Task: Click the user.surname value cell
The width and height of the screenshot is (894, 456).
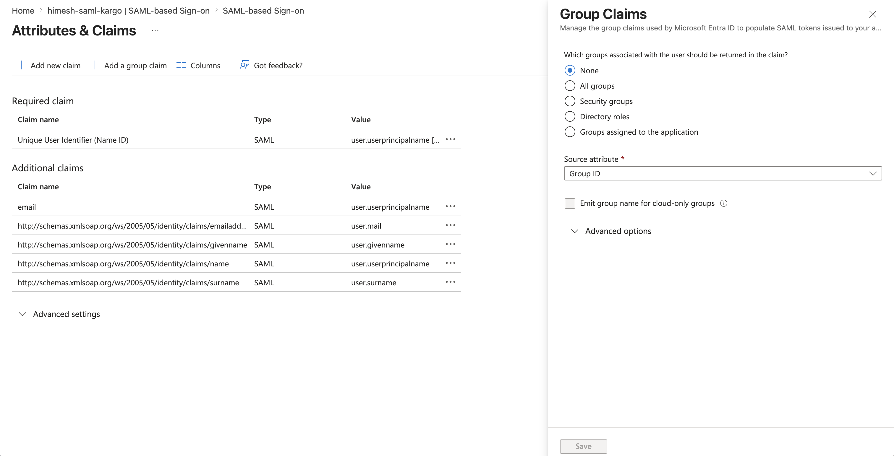Action: [x=373, y=283]
